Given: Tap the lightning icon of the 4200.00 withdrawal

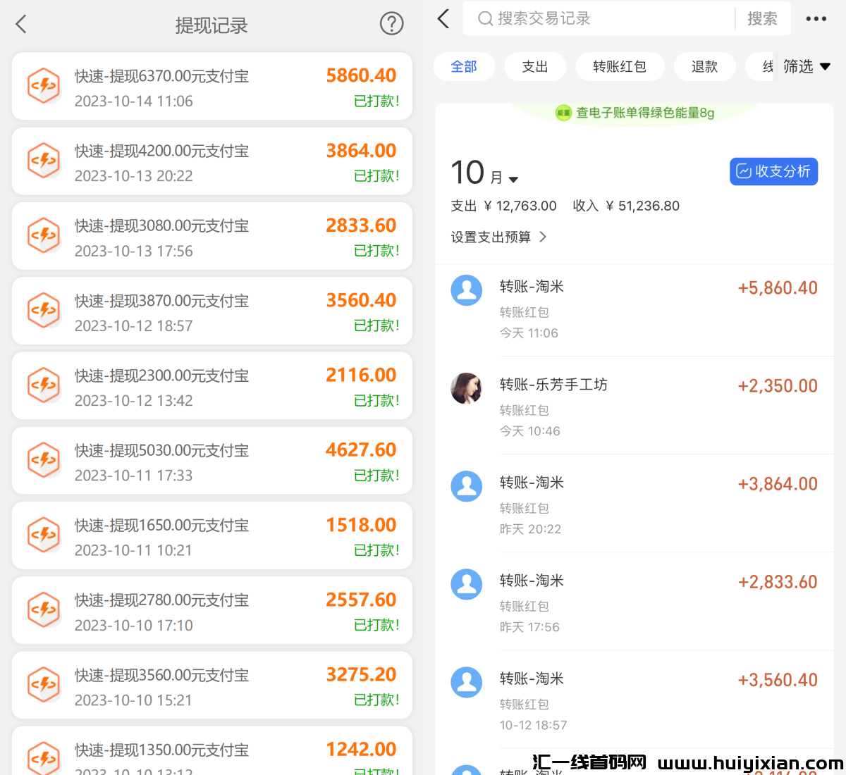Looking at the screenshot, I should [44, 161].
